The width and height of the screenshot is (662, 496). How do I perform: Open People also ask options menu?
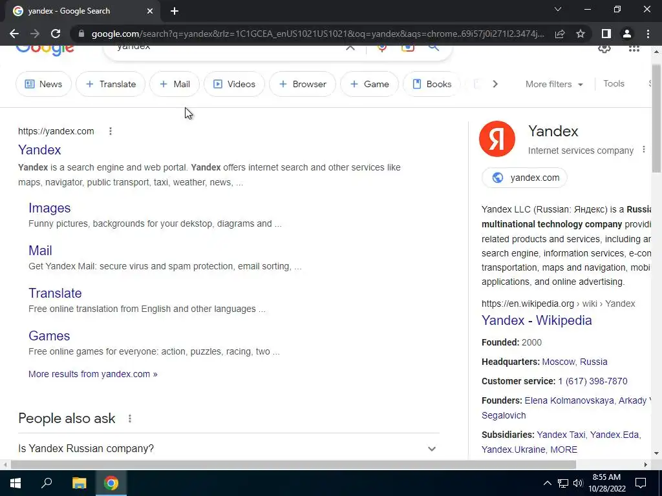[129, 418]
